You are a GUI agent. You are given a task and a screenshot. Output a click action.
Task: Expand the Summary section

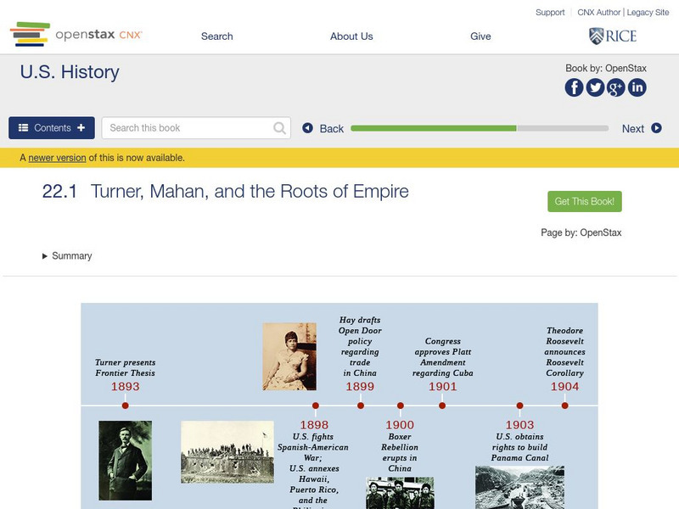tap(67, 256)
